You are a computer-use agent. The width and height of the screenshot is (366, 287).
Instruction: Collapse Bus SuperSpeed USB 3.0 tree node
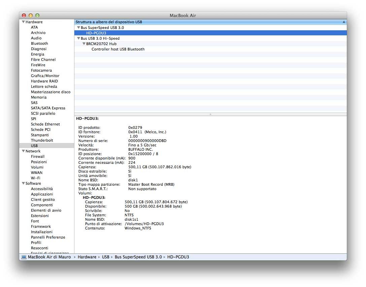coord(78,28)
